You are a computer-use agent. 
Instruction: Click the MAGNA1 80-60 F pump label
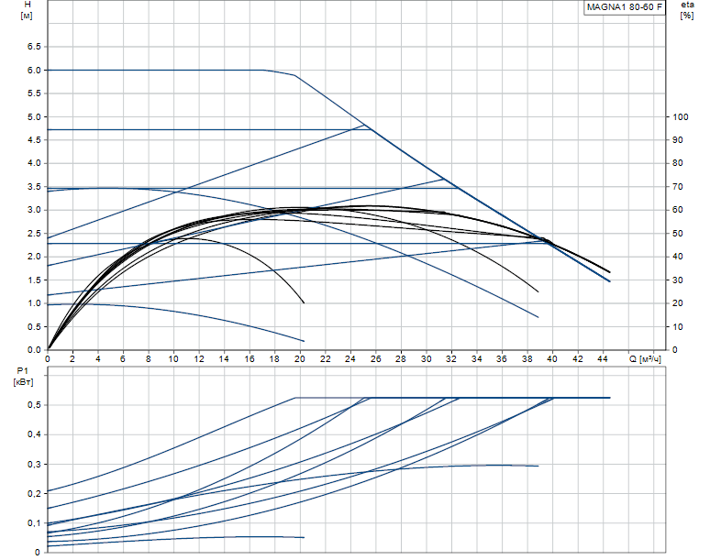tap(625, 7)
